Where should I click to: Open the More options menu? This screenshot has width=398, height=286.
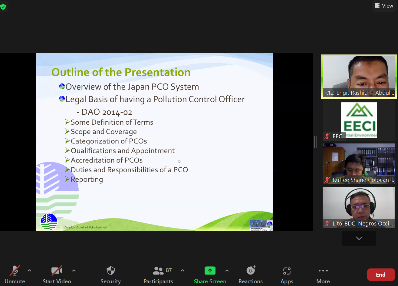pos(323,274)
